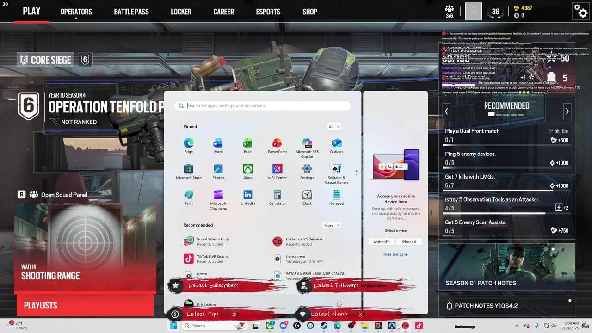Viewport: 592px width, 333px height.
Task: Open Clock app
Action: [x=307, y=197]
